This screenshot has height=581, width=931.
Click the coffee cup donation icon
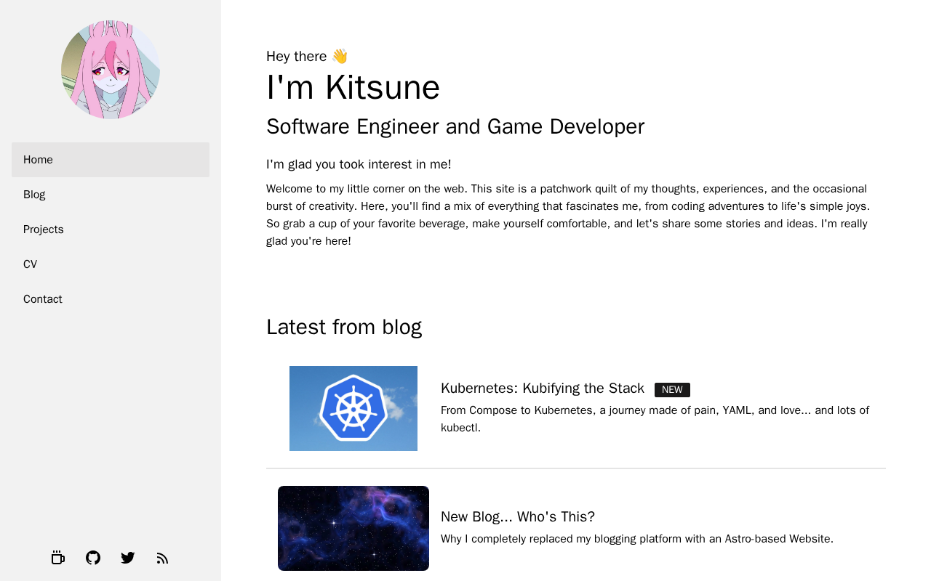point(58,558)
